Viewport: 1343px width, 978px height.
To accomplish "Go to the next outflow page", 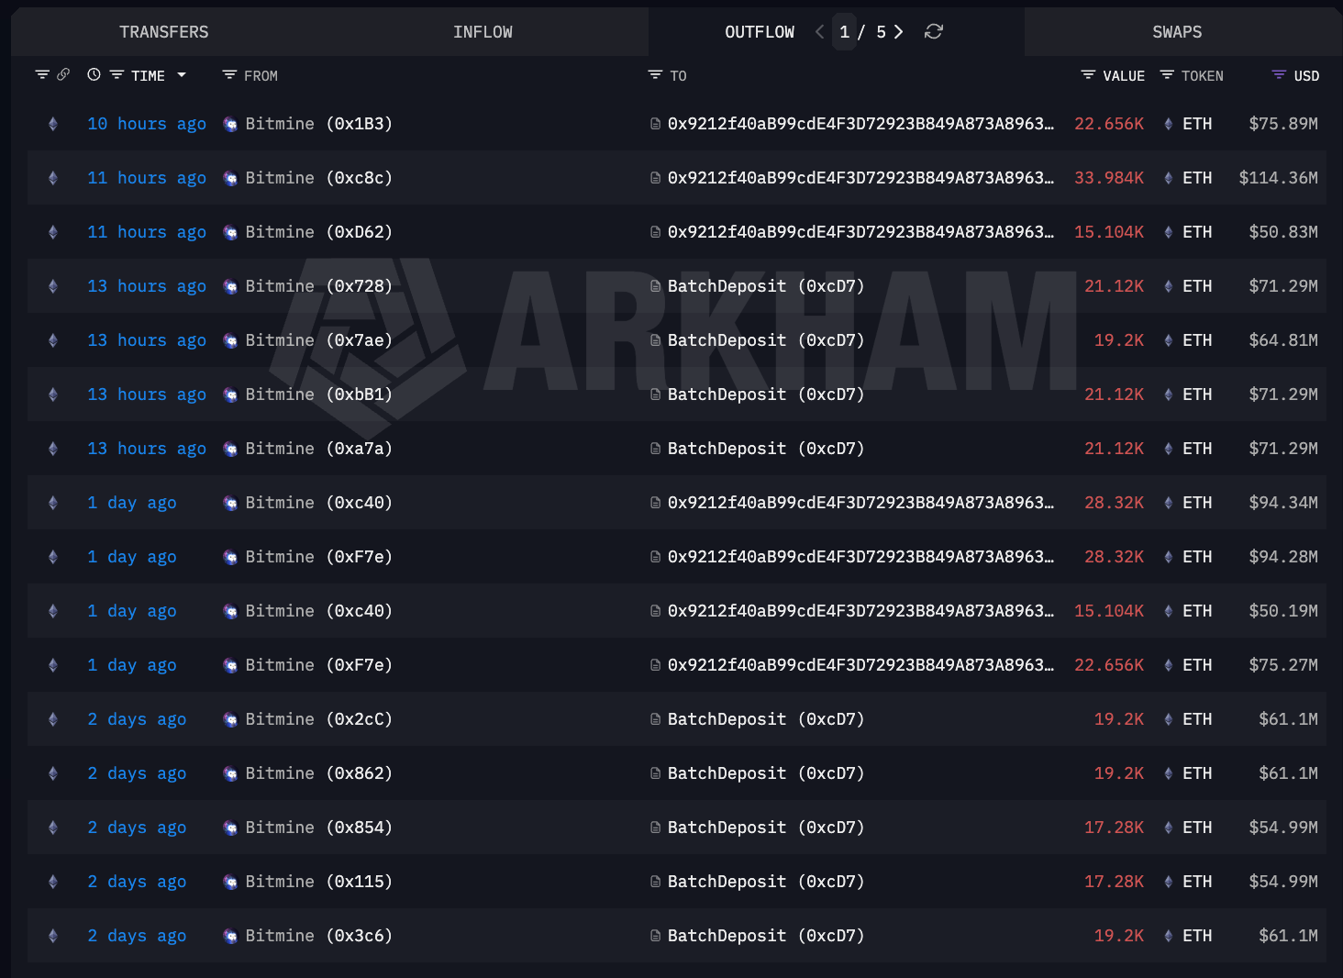I will [x=898, y=32].
